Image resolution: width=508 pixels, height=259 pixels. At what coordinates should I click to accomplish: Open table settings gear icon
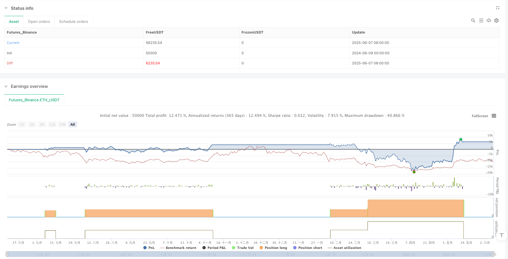(x=496, y=20)
